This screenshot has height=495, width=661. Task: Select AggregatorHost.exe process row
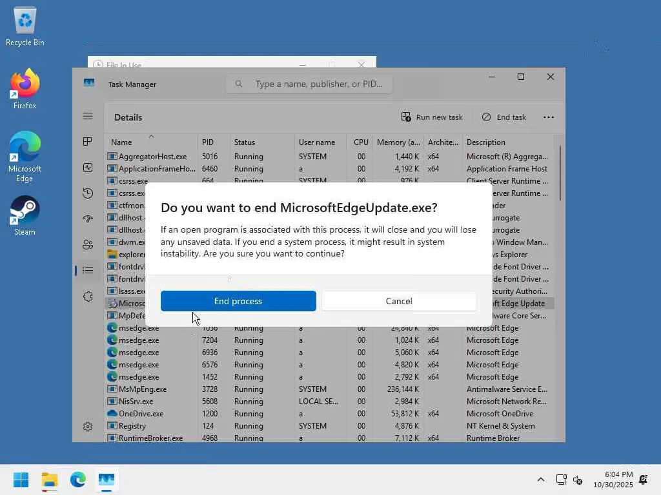click(x=330, y=157)
